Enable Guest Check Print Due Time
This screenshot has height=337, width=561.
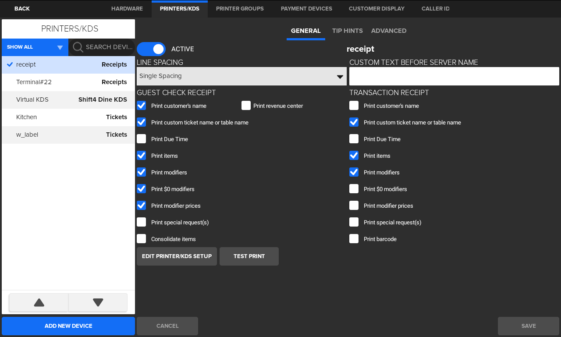click(141, 139)
